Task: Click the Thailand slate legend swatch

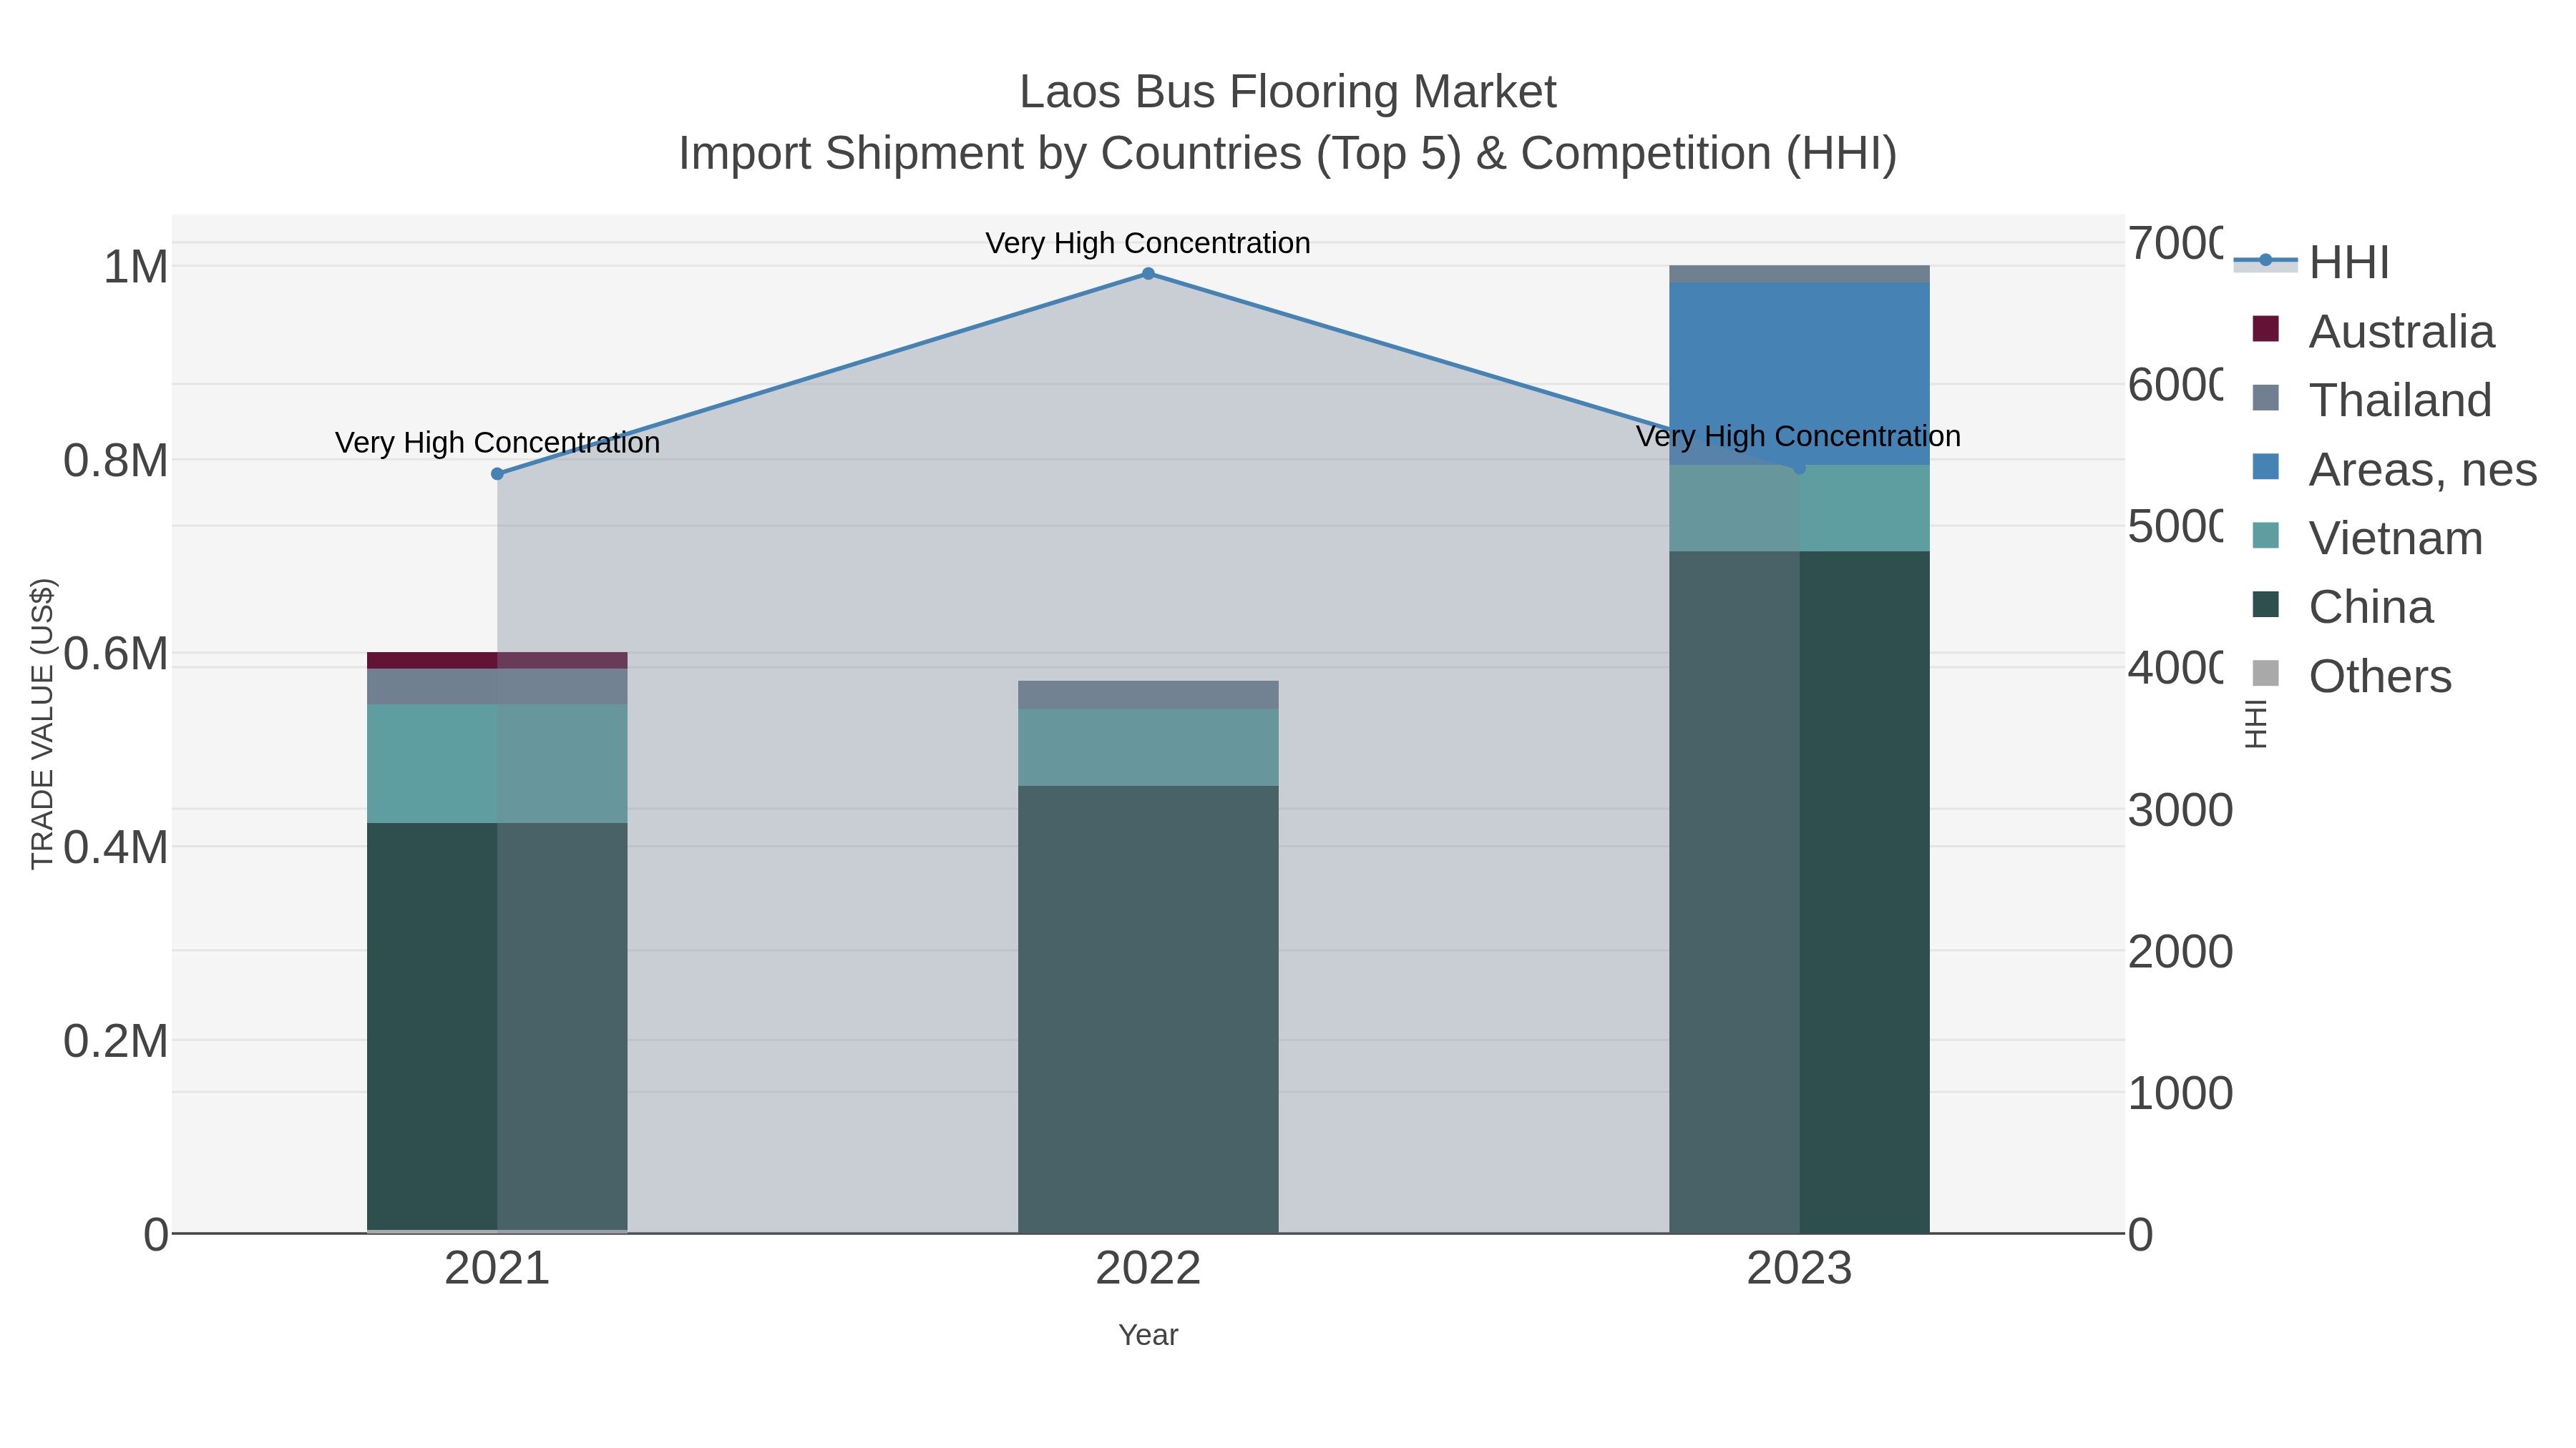Action: [2265, 398]
